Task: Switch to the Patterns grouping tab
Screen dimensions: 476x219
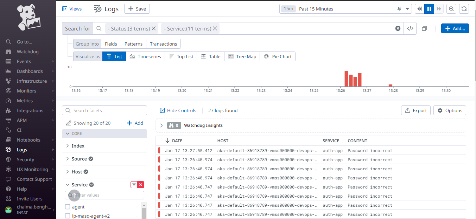Action: coord(133,44)
